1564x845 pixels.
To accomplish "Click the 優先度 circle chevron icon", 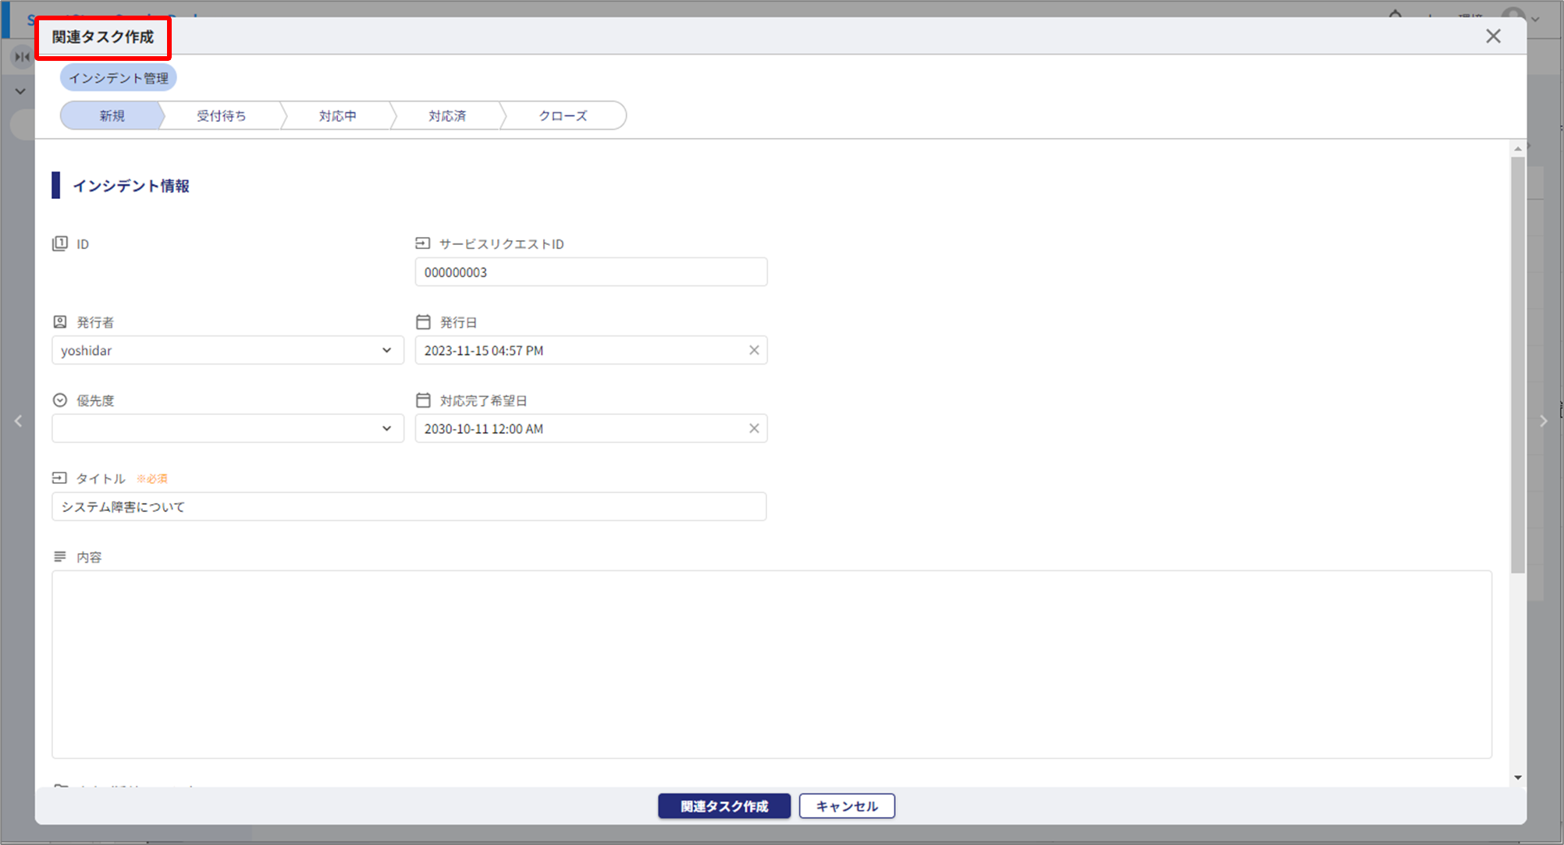I will (x=60, y=400).
